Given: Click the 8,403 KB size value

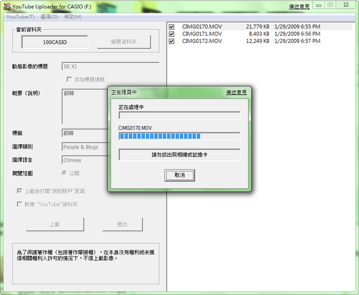Looking at the screenshot, I should pyautogui.click(x=259, y=34).
